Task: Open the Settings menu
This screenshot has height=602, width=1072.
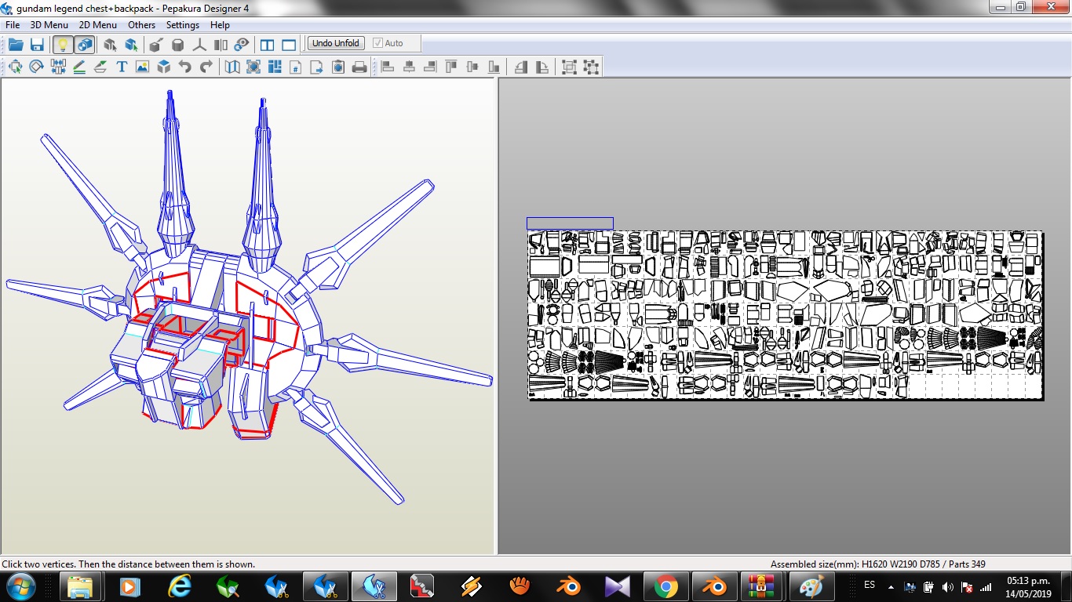Action: [x=183, y=25]
